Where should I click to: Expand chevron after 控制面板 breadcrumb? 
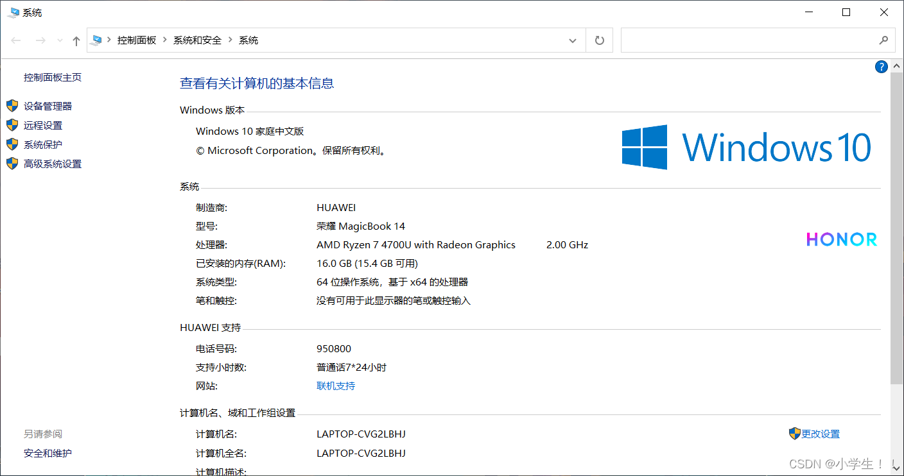coord(165,40)
